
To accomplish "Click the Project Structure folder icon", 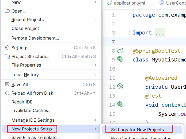I will coord(7,56).
